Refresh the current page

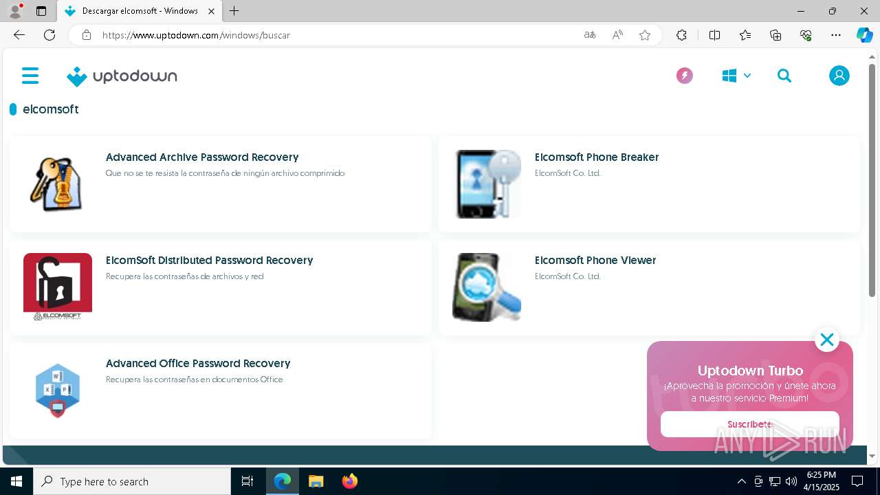pos(49,35)
